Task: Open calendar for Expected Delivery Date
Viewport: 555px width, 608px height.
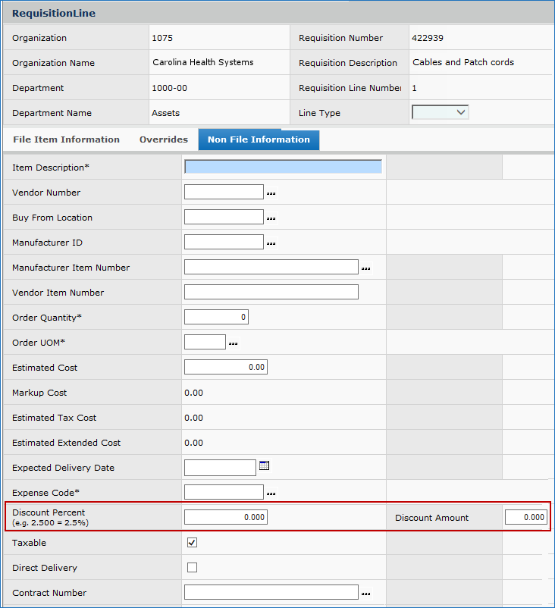Action: pos(264,465)
